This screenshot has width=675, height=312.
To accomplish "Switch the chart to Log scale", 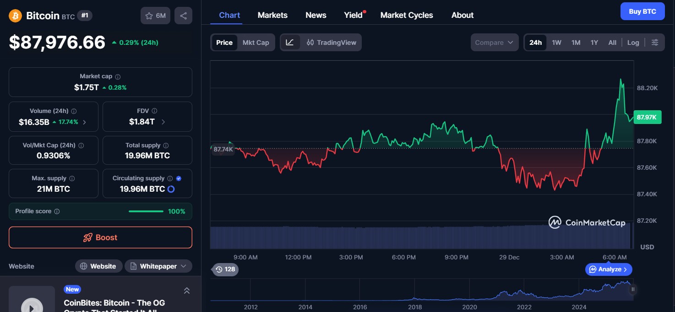I will pyautogui.click(x=633, y=42).
